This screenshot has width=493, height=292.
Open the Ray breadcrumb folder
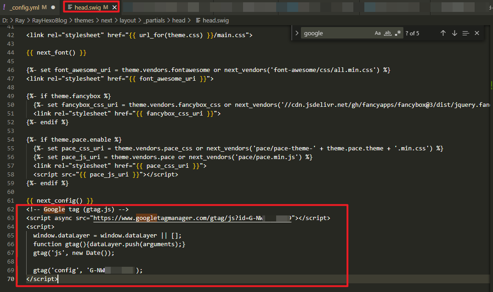click(x=20, y=20)
